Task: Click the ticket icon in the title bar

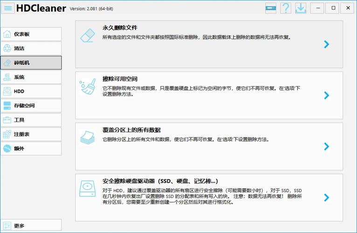Action: (x=271, y=8)
